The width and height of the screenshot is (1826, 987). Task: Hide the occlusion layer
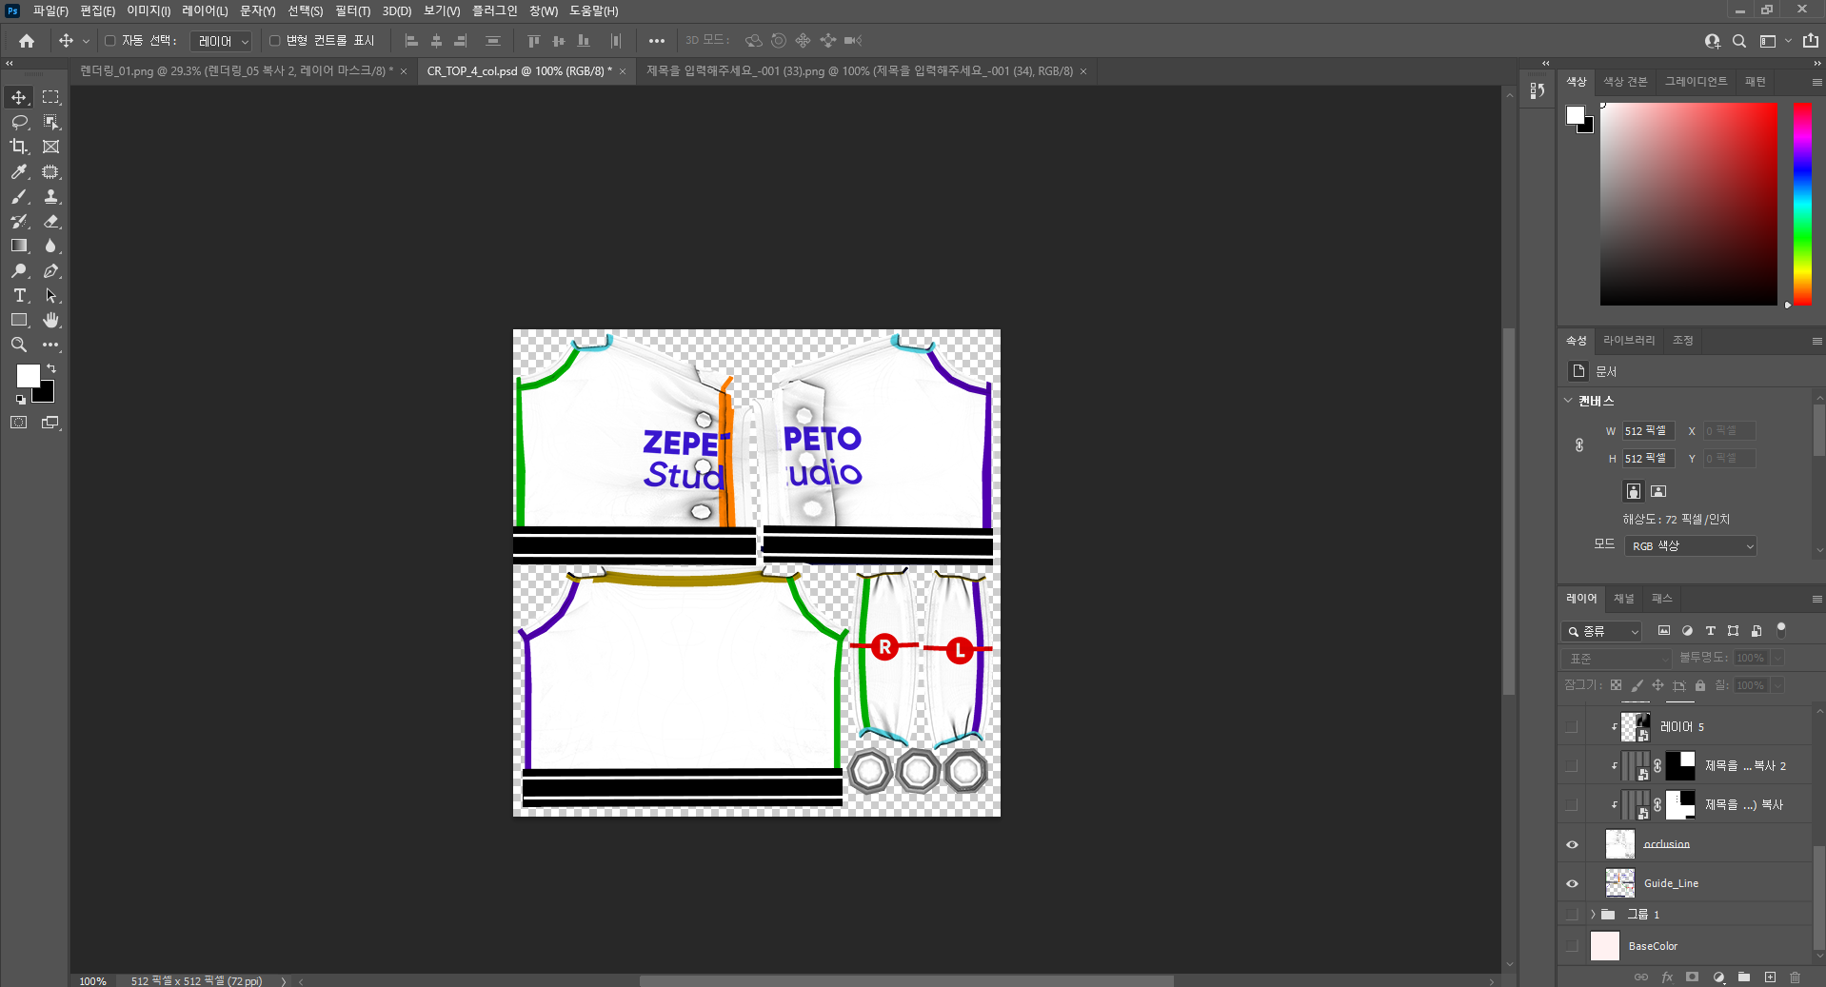1572,844
